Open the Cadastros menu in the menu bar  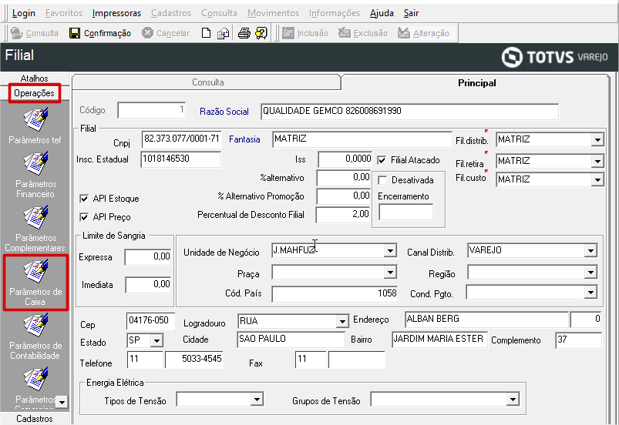[x=171, y=13]
